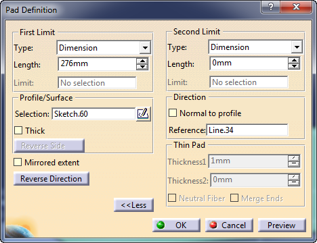317x243 pixels.
Task: Click the Thickness2 0mm field
Action: tap(249, 180)
